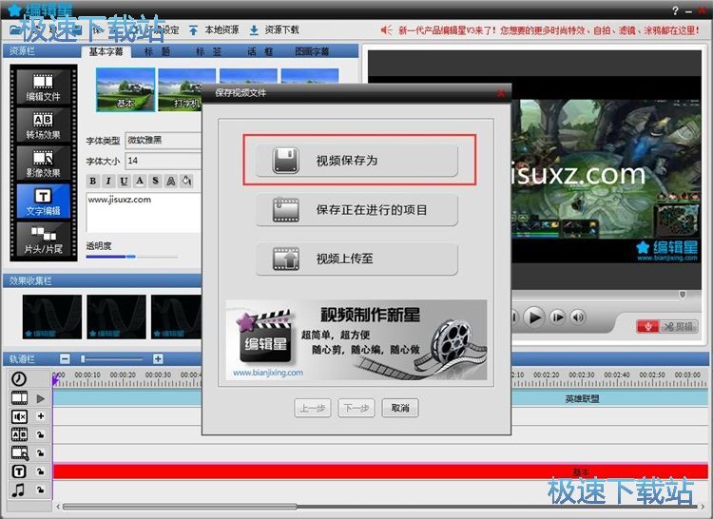Toggle lock on the transition track
The image size is (713, 519).
[x=41, y=435]
